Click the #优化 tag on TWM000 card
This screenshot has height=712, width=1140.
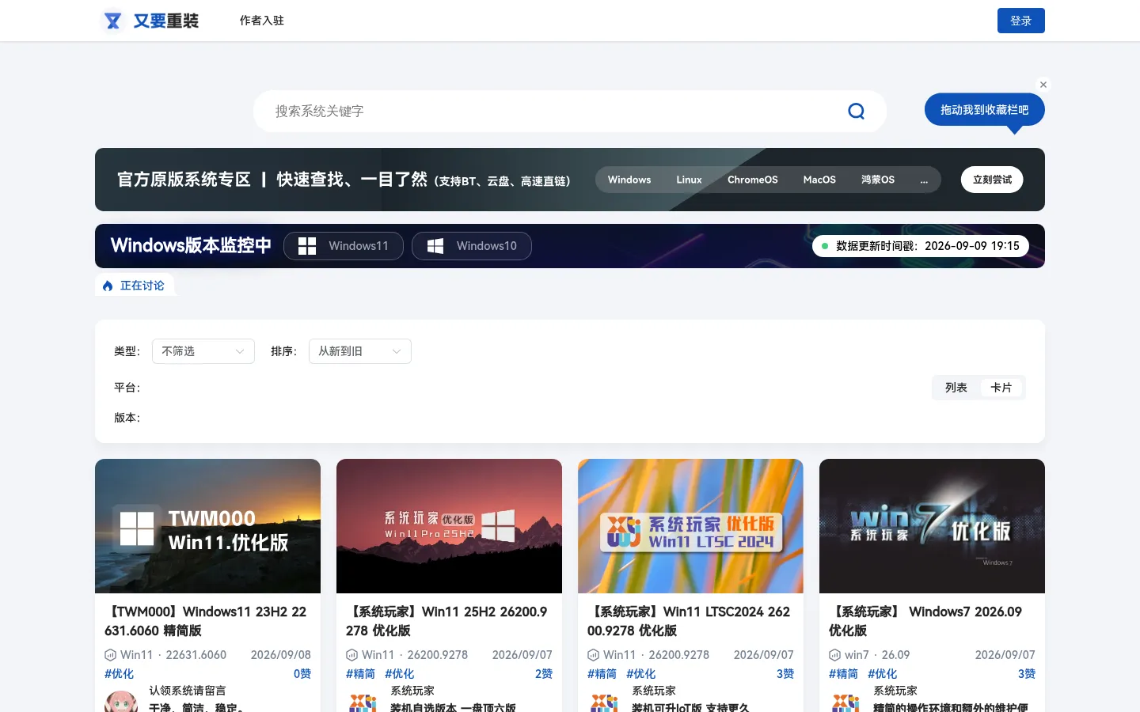(119, 674)
